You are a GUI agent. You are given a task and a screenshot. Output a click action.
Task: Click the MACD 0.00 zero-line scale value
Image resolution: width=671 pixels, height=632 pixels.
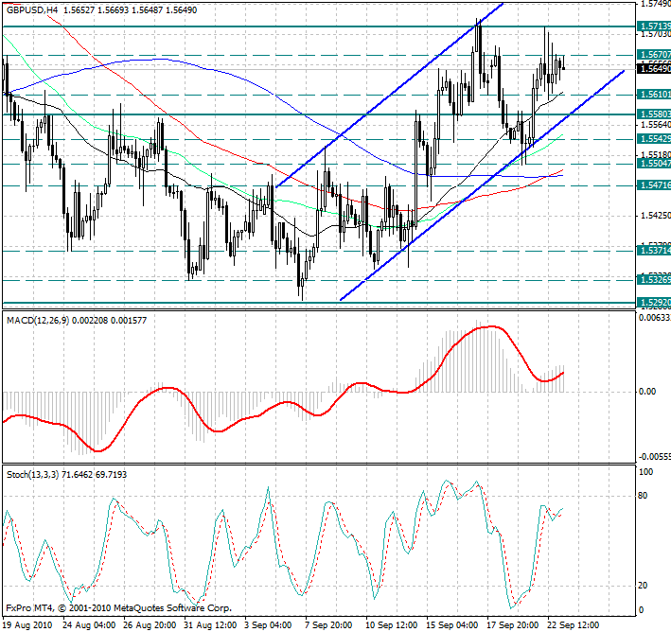point(647,392)
